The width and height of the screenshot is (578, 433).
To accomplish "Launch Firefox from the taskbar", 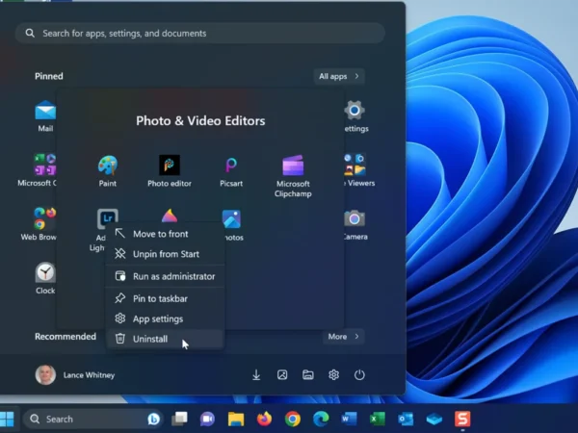I will click(x=264, y=419).
